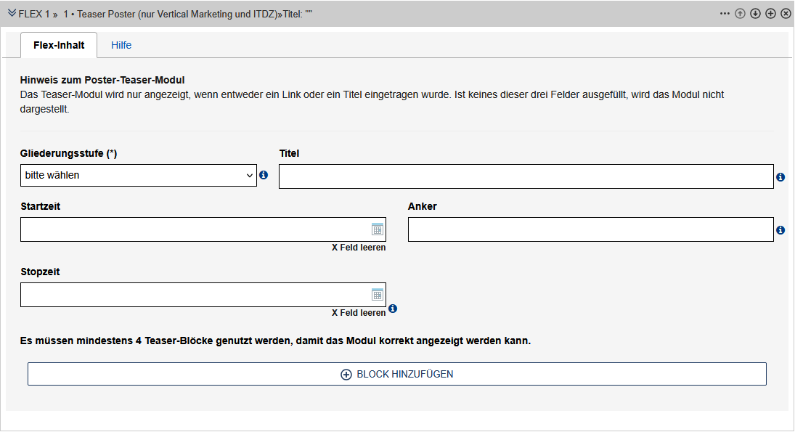Move the flex element up
This screenshot has width=795, height=432.
click(740, 14)
